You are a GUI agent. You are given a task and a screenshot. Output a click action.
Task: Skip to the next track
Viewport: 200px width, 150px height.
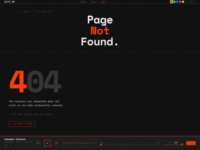[x=56, y=143]
